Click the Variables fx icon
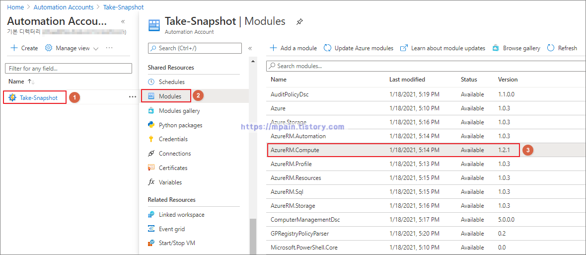 (151, 182)
